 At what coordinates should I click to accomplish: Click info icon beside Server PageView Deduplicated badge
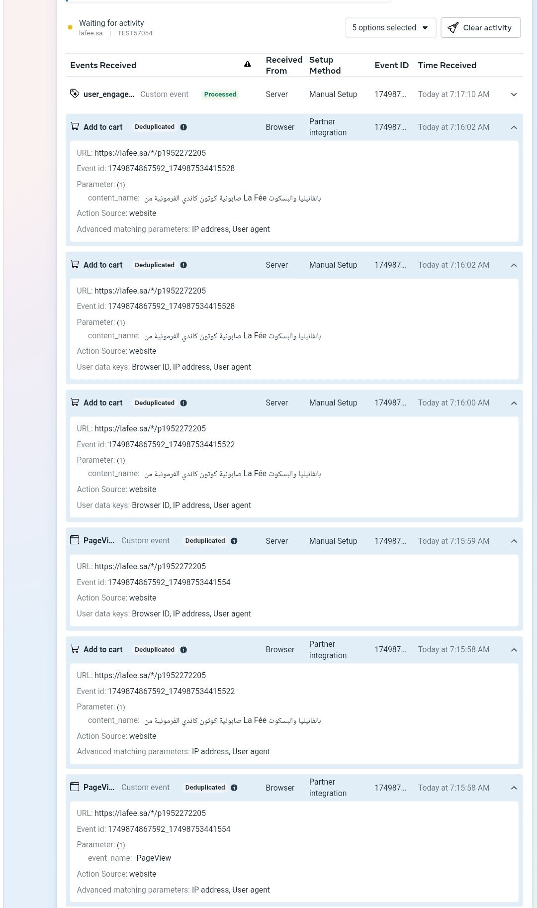pyautogui.click(x=234, y=541)
